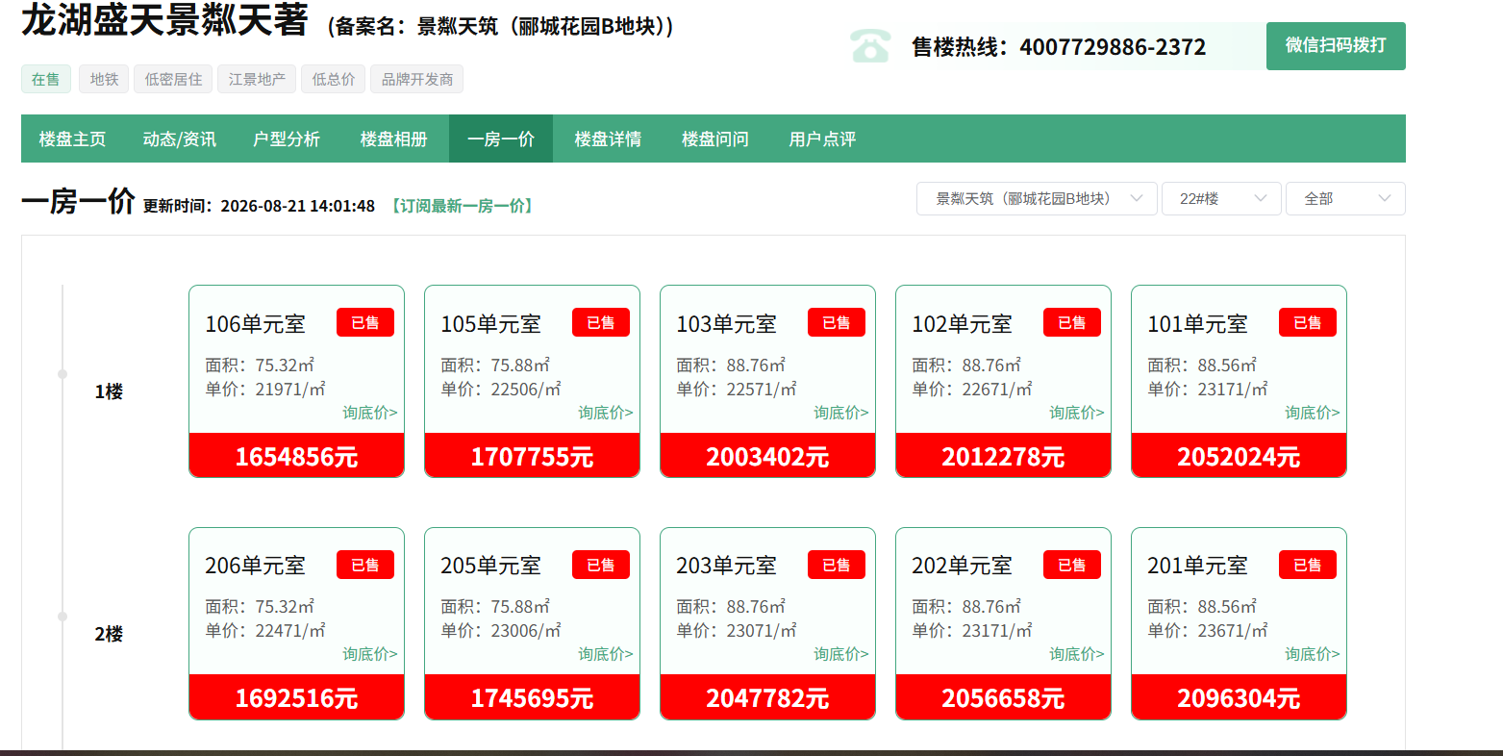
Task: Click the 205单元室 title
Action: (490, 566)
